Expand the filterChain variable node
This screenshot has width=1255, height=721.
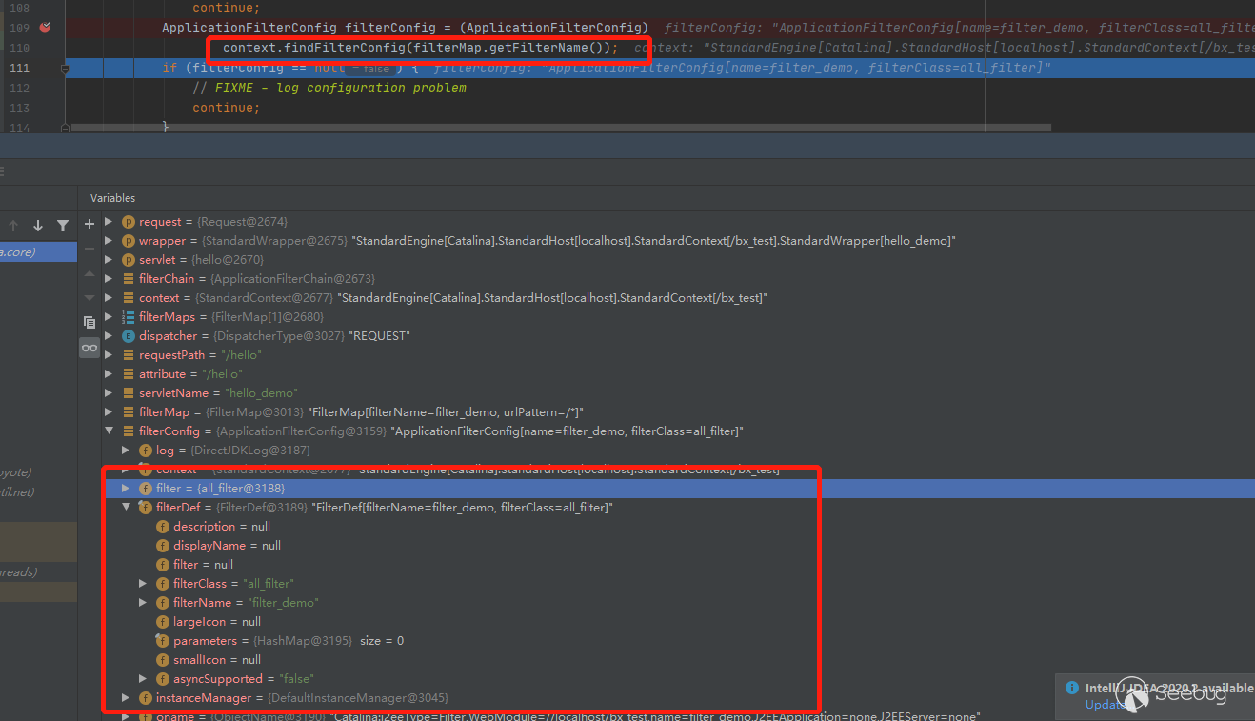110,279
